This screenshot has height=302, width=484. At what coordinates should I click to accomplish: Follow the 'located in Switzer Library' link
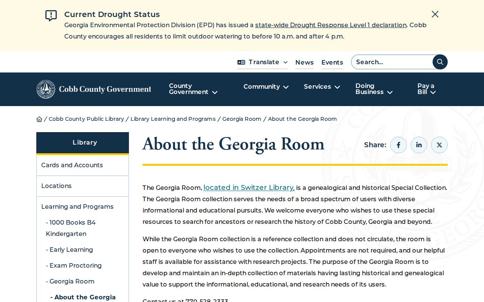(x=249, y=188)
